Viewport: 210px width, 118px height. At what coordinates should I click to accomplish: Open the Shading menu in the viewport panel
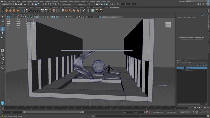[x=13, y=15]
